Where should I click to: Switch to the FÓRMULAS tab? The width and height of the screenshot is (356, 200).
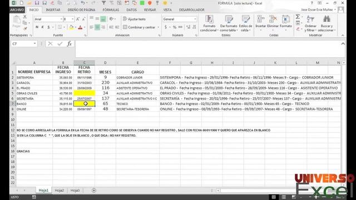tap(111, 10)
